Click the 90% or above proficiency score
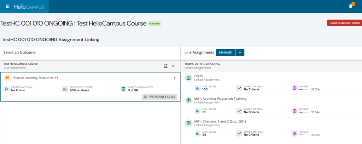362x144 pixels. 80,90
